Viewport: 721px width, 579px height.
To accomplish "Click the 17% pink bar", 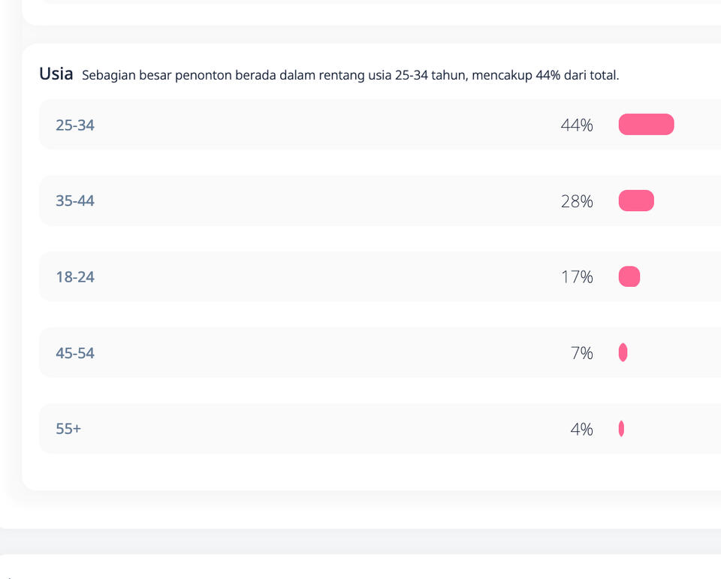I will point(629,276).
